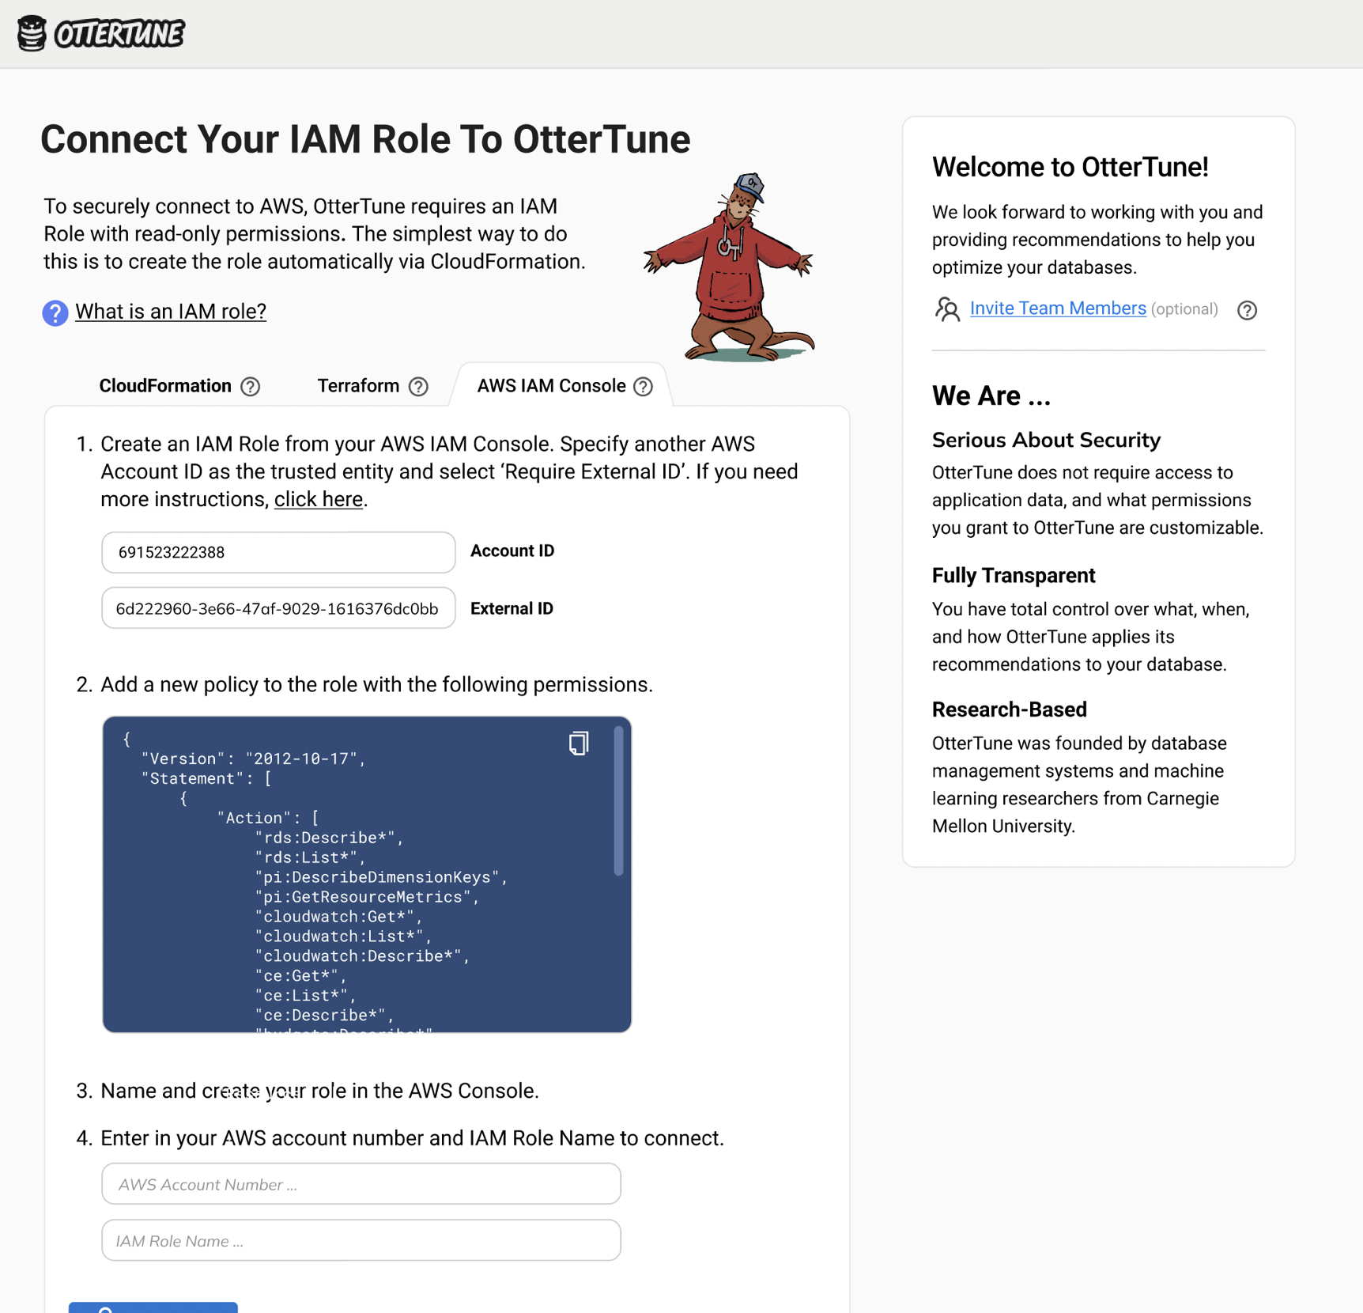The height and width of the screenshot is (1313, 1363).
Task: Click the help icon next to AWS IAM Console
Action: tap(644, 387)
